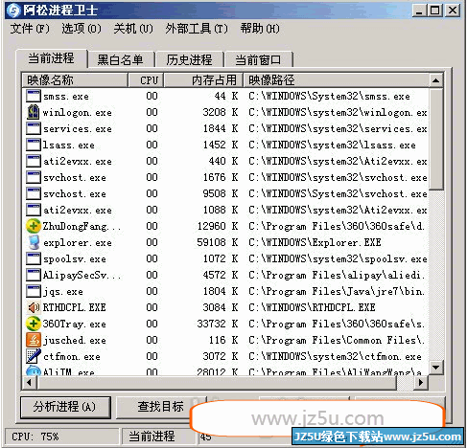Click the ctfmon.exe pen icon

pyautogui.click(x=34, y=356)
